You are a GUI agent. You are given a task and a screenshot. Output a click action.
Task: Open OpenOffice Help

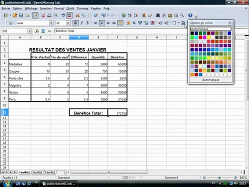click(x=190, y=16)
